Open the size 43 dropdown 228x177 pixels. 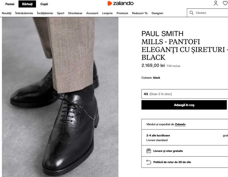click(185, 94)
